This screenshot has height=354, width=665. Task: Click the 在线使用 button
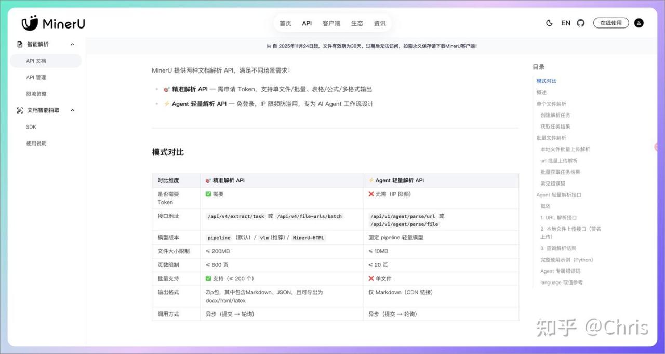[611, 23]
